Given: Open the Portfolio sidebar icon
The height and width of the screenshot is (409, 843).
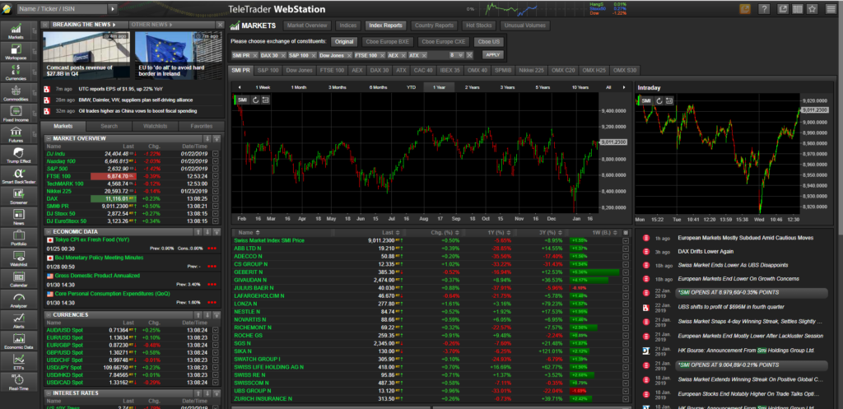Looking at the screenshot, I should click(x=16, y=238).
